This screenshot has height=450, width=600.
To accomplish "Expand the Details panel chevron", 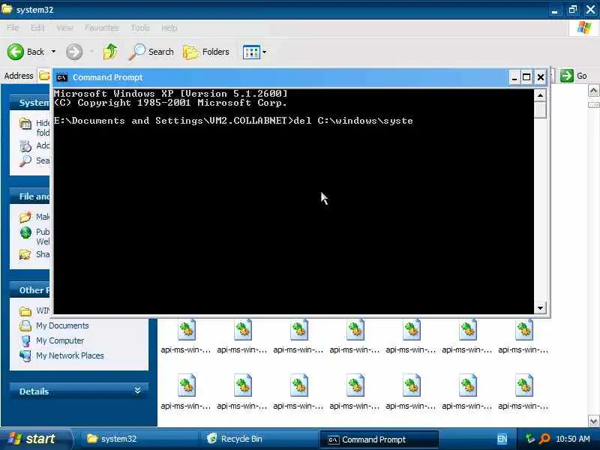I will point(138,391).
